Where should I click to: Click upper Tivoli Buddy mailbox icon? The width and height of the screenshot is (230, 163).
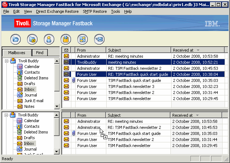(x=13, y=61)
